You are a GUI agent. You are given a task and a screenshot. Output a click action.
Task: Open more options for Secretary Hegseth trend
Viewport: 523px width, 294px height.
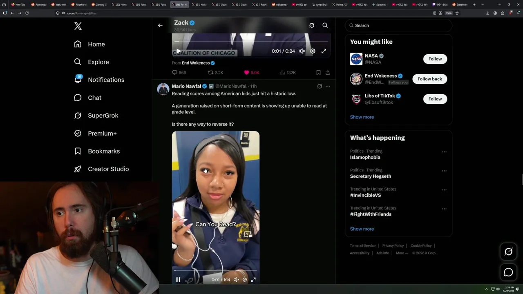tap(444, 171)
